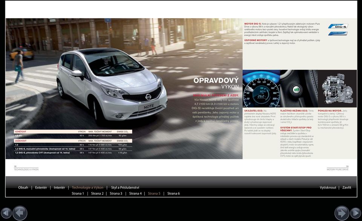Click the OPRAVDOVÝ VÝKON headline
The width and height of the screenshot is (362, 221).
coord(216,83)
